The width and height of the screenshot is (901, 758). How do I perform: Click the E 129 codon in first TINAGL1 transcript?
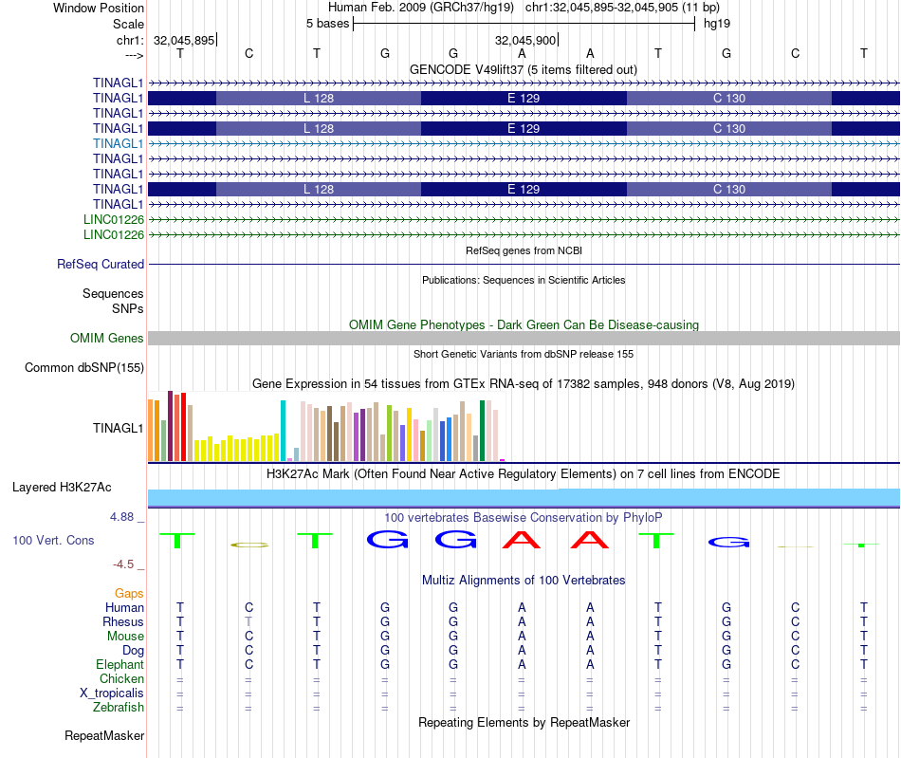(x=524, y=99)
